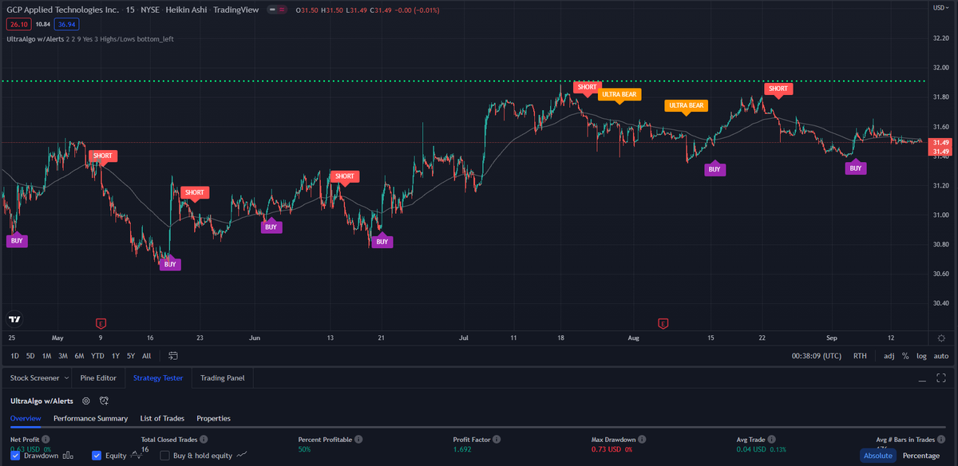Set time range to 5Y
This screenshot has height=466, width=958.
tap(131, 356)
